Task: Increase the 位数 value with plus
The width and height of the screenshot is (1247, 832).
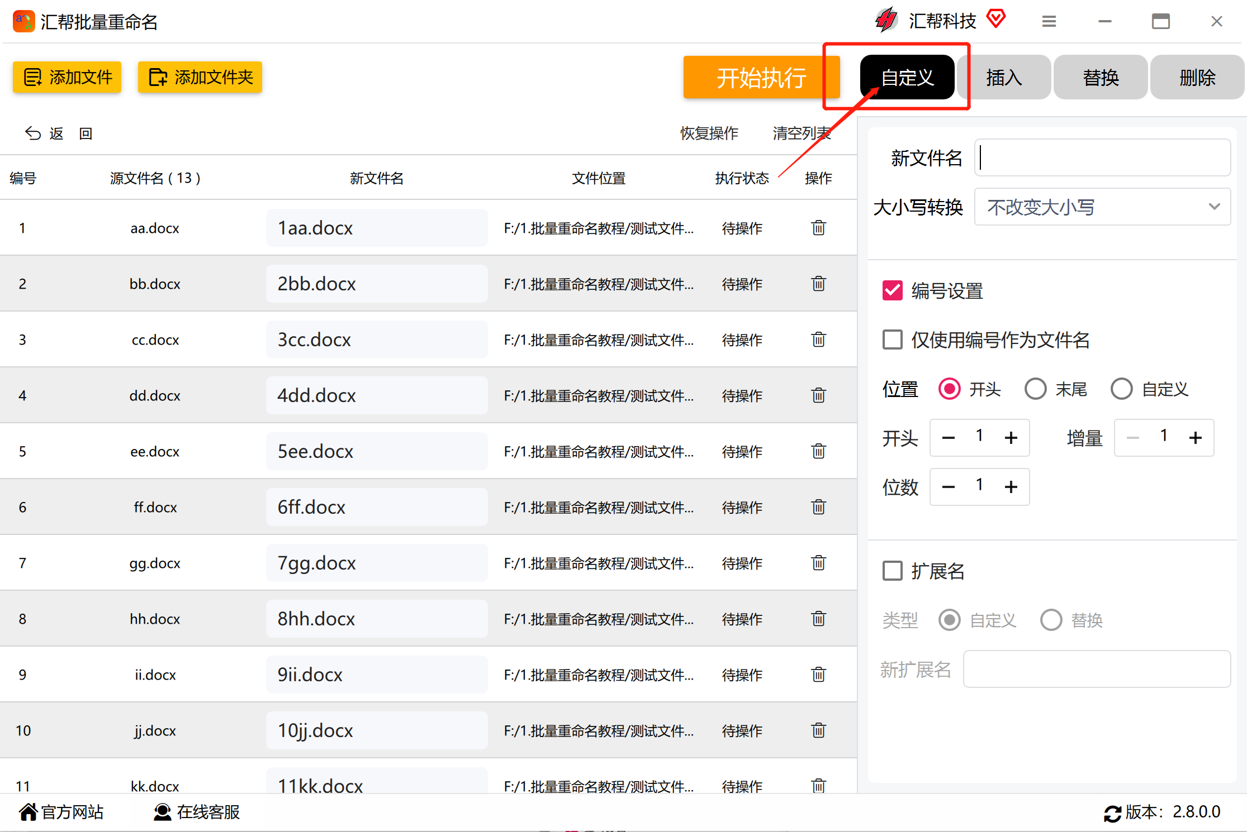Action: pos(1011,487)
